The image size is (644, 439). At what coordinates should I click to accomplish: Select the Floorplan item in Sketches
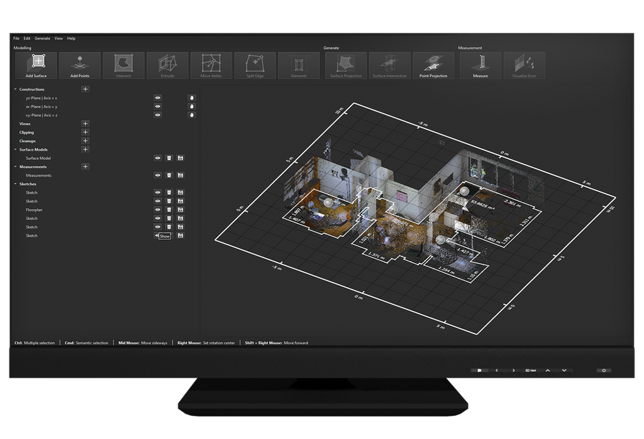[x=34, y=210]
